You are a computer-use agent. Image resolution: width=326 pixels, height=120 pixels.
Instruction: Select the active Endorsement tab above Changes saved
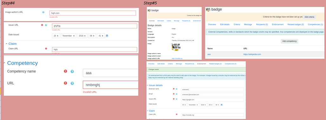202,64
